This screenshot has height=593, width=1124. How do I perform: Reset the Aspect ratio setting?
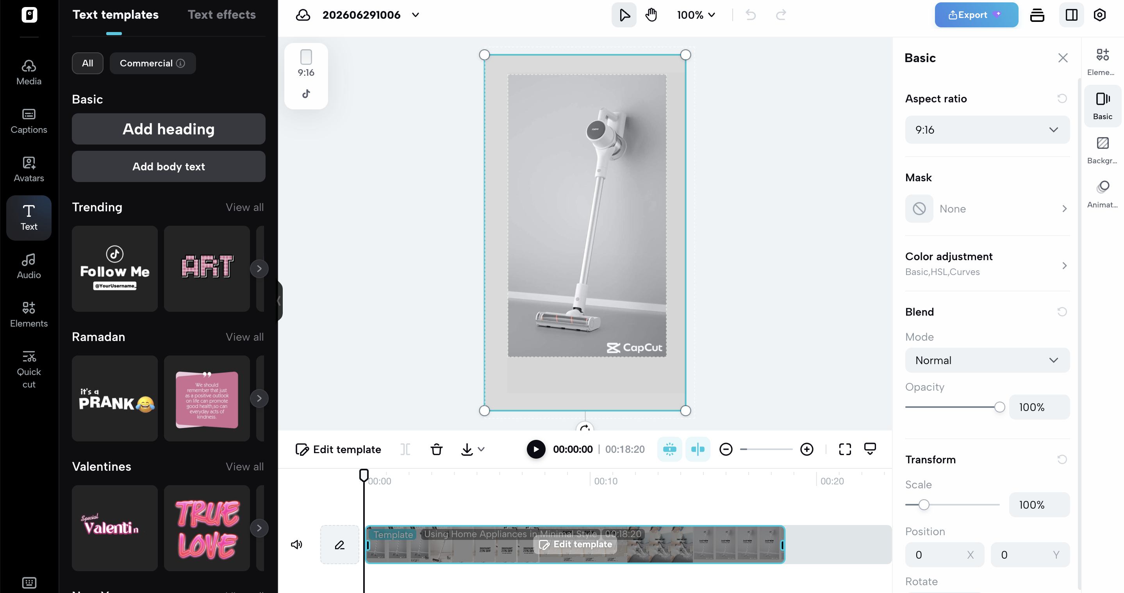[1062, 98]
